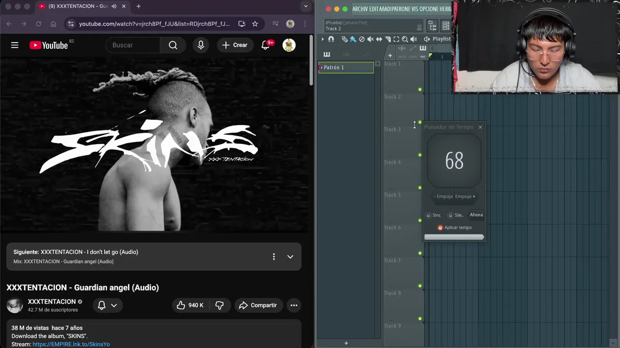The width and height of the screenshot is (620, 348).
Task: Select the Playback speaker tool in playlist toolbar
Action: click(414, 39)
